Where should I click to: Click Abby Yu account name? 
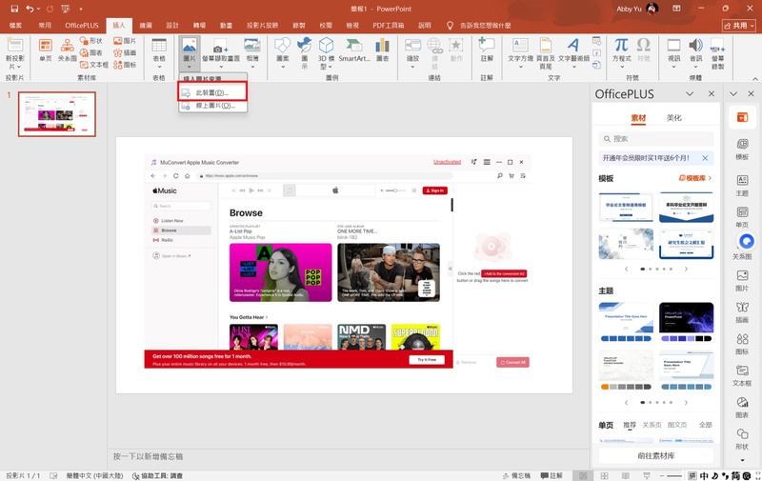click(x=629, y=9)
